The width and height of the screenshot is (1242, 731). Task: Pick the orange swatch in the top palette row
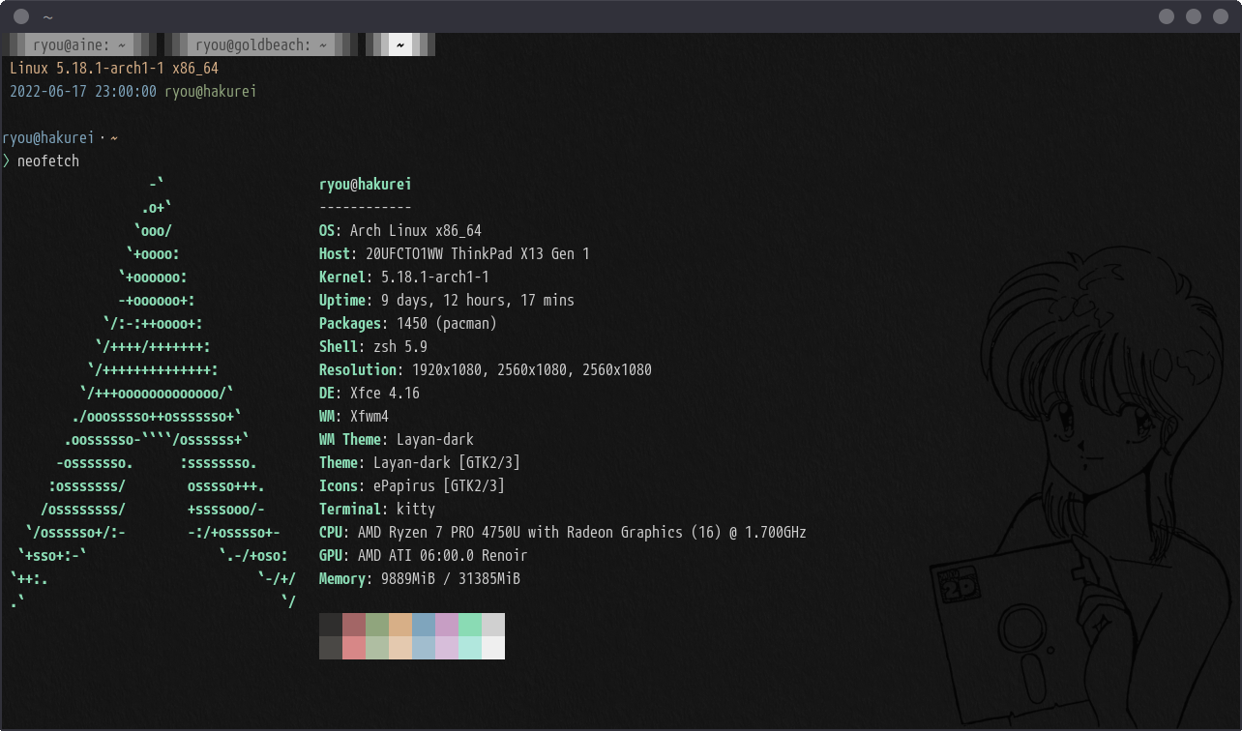(400, 625)
